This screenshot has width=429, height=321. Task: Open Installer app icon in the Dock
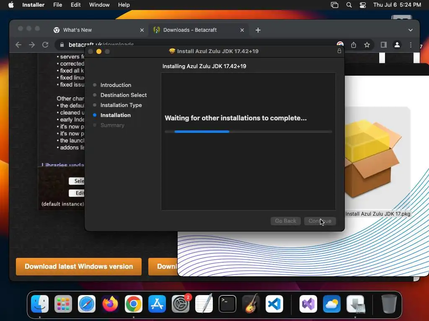pos(355,304)
